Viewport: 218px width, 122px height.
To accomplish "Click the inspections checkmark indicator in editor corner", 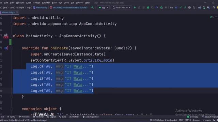I will click(x=212, y=17).
